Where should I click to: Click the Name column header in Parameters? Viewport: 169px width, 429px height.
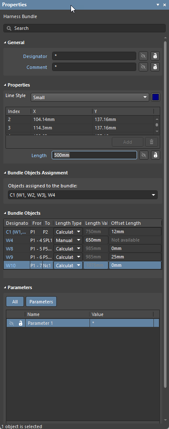point(57,315)
